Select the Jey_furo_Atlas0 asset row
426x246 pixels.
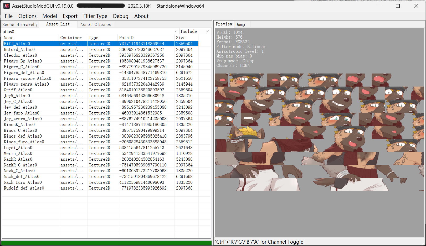coord(101,113)
